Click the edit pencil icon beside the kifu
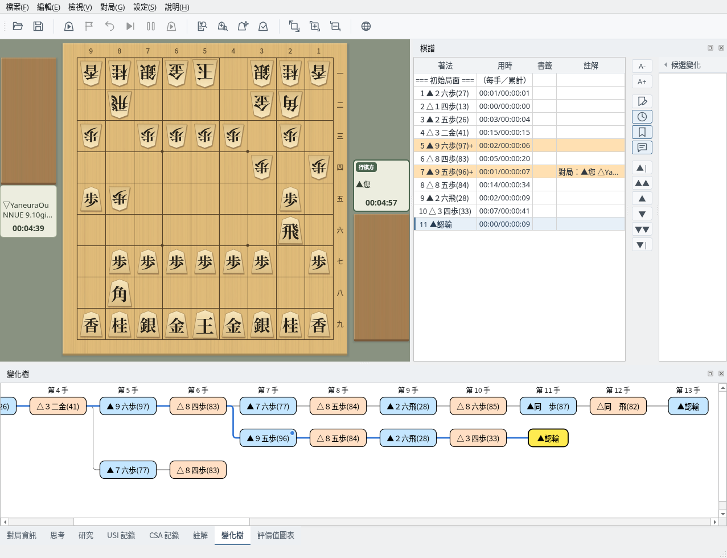 point(642,101)
